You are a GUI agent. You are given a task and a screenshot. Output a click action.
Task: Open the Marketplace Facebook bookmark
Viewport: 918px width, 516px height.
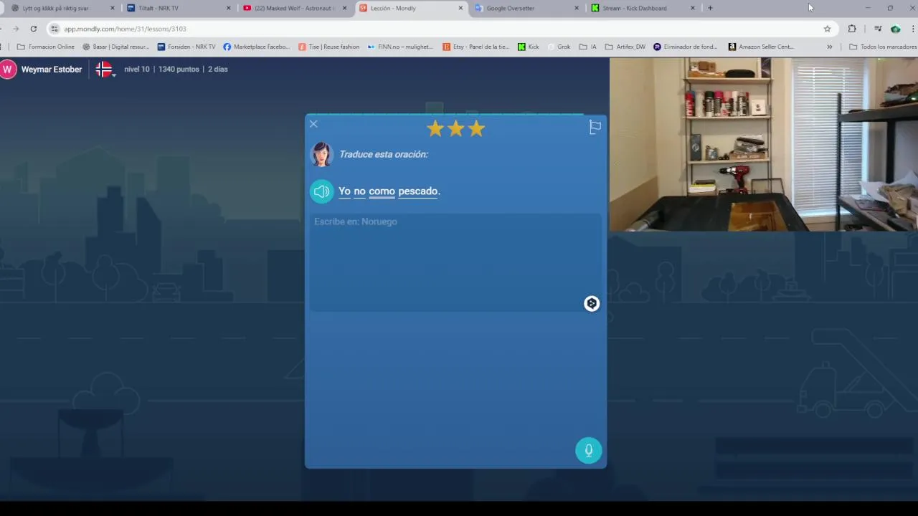pyautogui.click(x=256, y=47)
